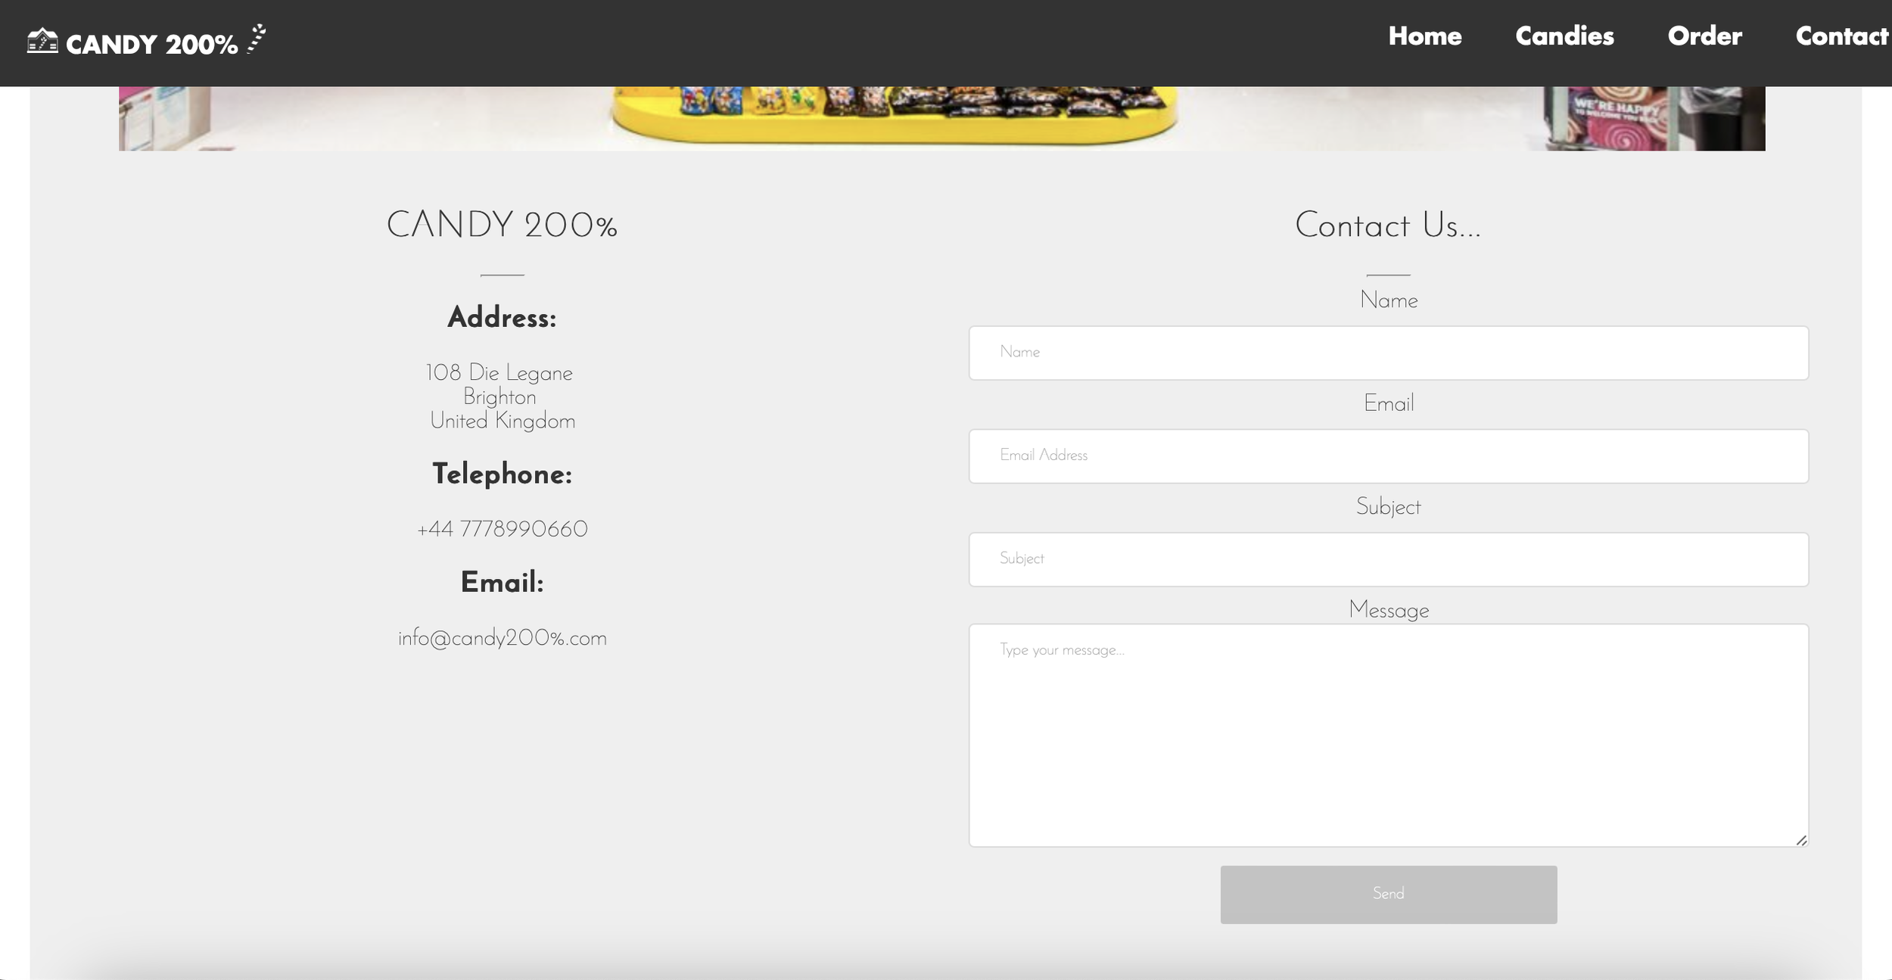Image resolution: width=1892 pixels, height=980 pixels.
Task: Grab the textarea resize handle corner
Action: (1801, 840)
